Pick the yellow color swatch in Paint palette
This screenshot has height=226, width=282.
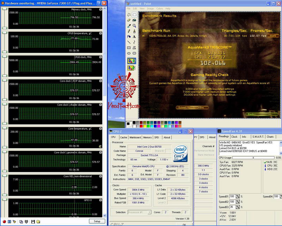[x=145, y=126]
